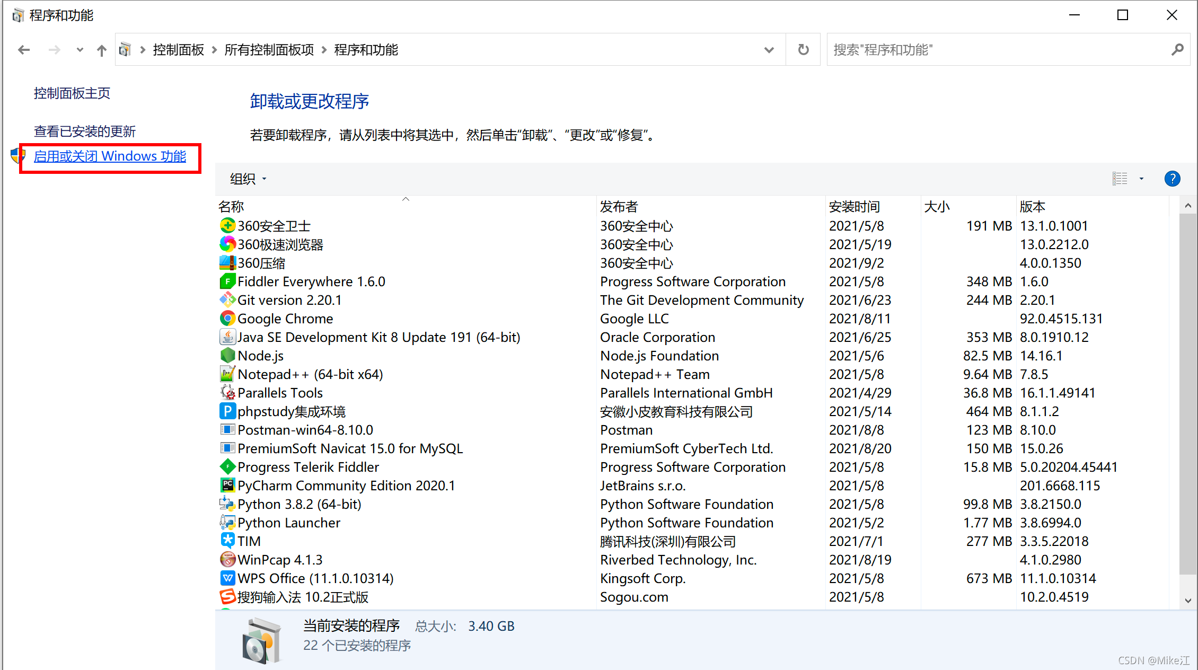Expand the chevron after 控制面板 breadcrumb
The width and height of the screenshot is (1198, 670).
tap(214, 50)
